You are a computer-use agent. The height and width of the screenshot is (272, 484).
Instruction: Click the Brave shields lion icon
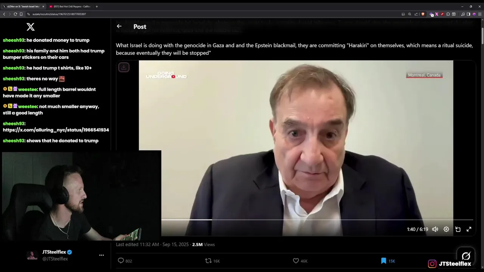(x=423, y=14)
